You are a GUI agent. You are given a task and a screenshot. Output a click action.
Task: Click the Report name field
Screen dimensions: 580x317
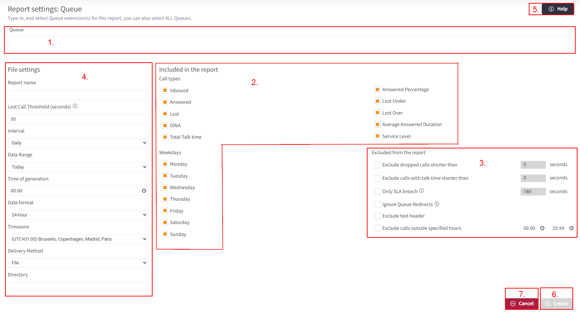[78, 95]
